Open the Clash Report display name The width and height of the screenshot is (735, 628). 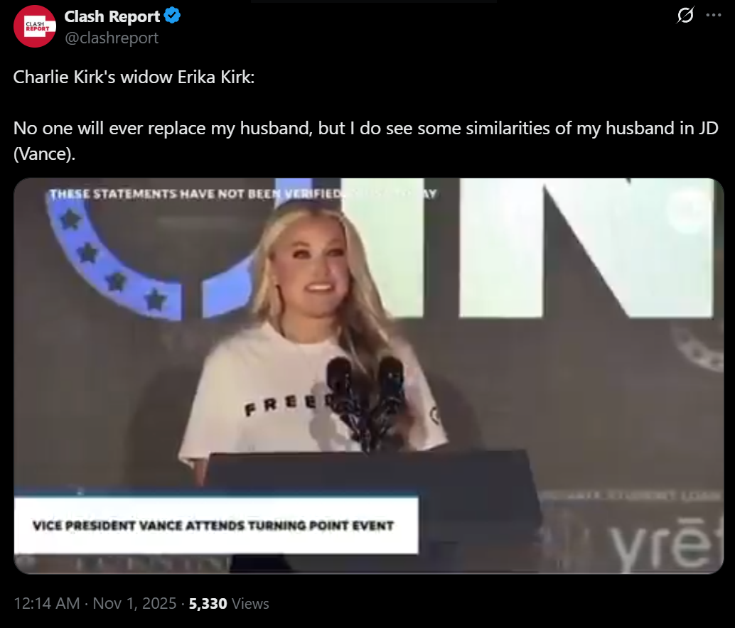(x=112, y=16)
